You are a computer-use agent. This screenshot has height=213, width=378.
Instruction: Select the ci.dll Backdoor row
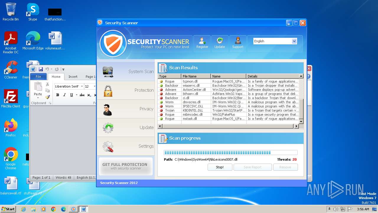coord(229,98)
